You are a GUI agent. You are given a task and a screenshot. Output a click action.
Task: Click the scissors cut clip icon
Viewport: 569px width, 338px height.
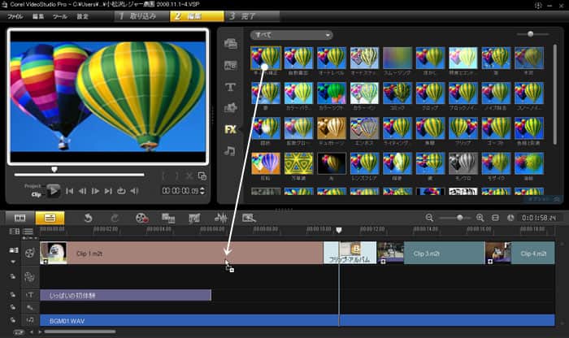[189, 176]
